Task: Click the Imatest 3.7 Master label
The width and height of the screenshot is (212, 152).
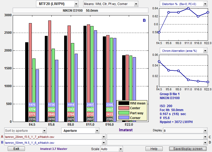Action: pyautogui.click(x=54, y=149)
